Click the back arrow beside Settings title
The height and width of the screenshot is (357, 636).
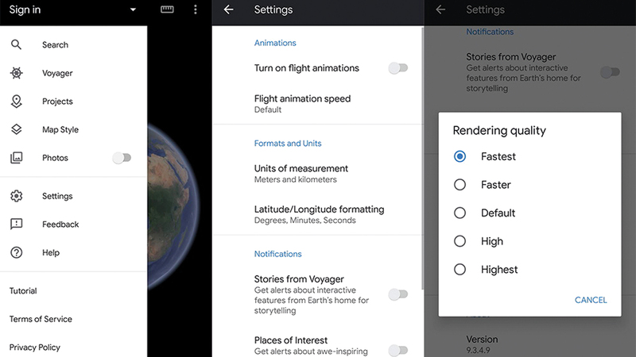point(229,10)
